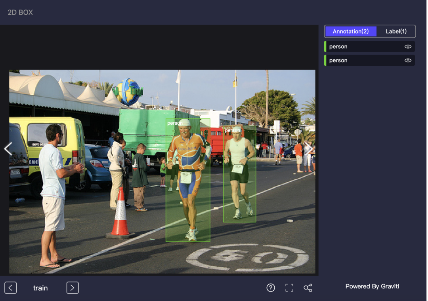The image size is (428, 301).
Task: Switch to the Label(1) tab
Action: pos(396,31)
